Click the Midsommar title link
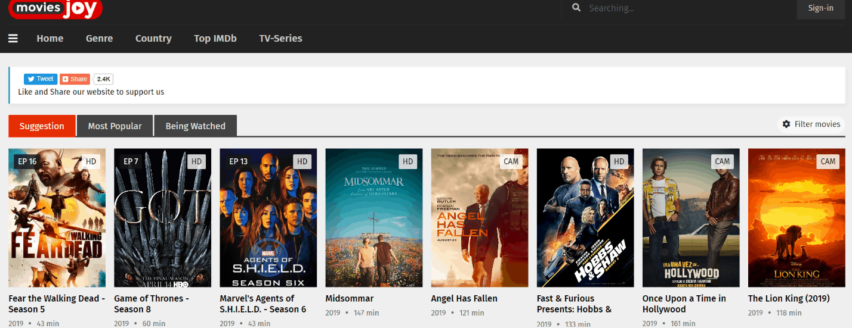This screenshot has height=328, width=852. point(350,298)
